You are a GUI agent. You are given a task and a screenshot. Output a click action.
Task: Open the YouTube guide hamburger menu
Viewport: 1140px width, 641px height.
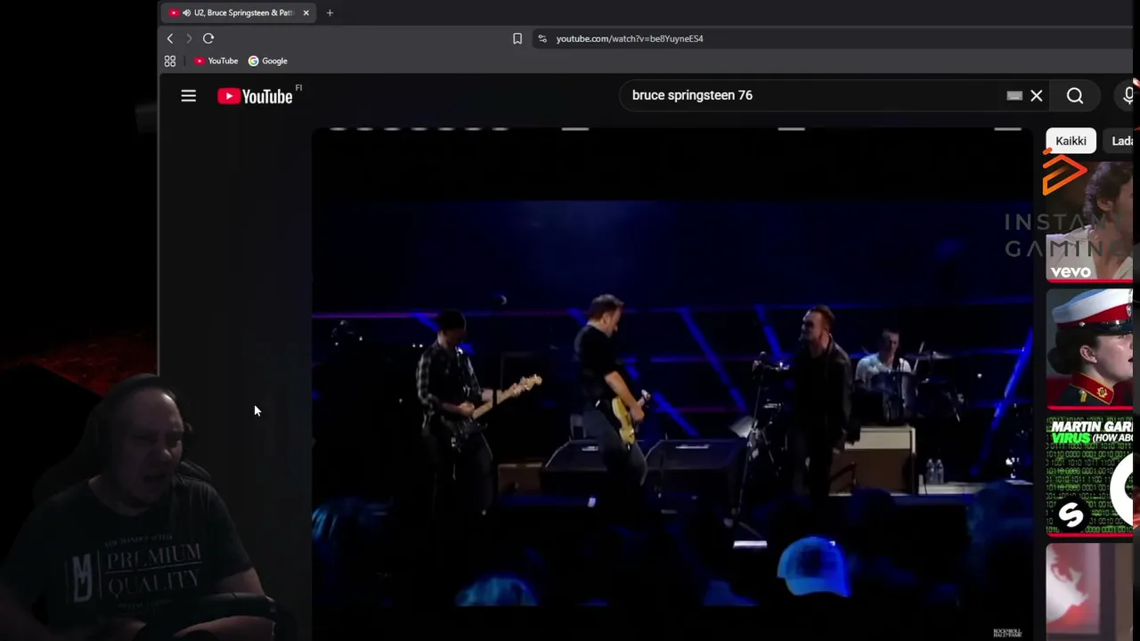tap(188, 95)
